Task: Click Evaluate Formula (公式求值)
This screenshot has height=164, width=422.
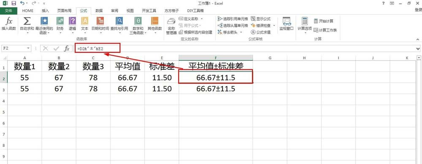Action: tap(260, 32)
